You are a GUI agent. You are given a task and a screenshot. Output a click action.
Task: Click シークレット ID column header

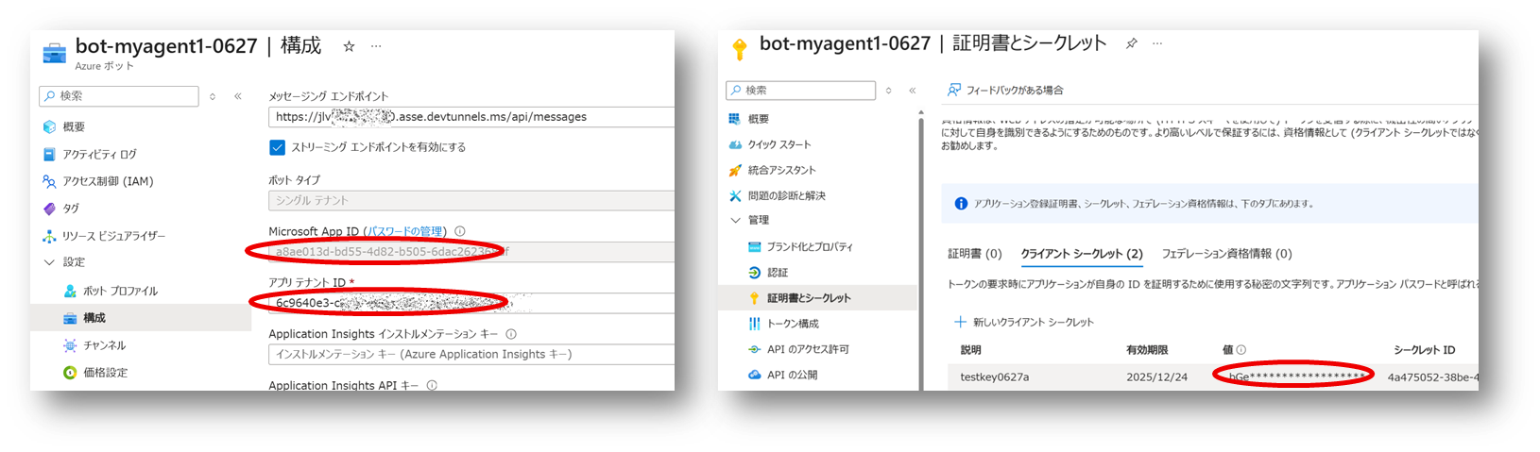coord(1424,349)
